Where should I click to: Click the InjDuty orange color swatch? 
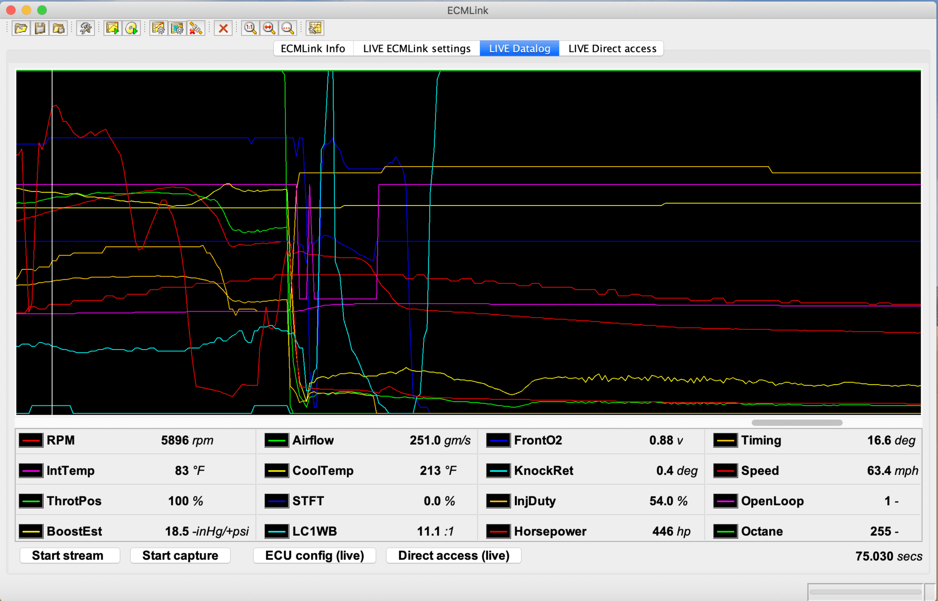point(498,501)
